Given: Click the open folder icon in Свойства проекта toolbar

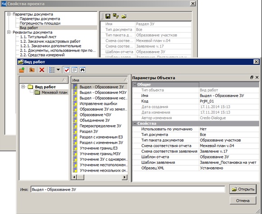Looking at the screenshot, I should pos(124,16).
